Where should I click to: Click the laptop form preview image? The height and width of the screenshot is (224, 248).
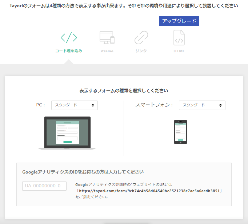67,133
